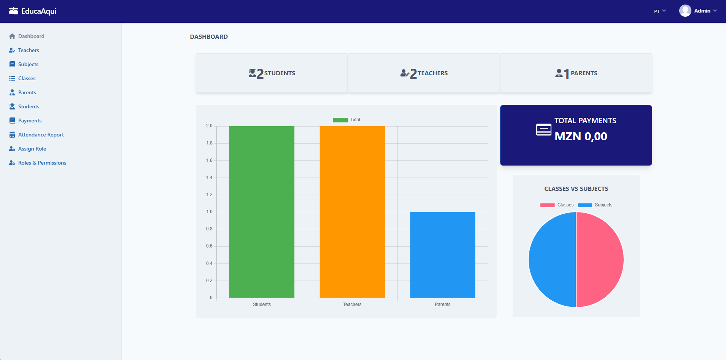726x360 pixels.
Task: Click the Roles & Permissions gear-user icon
Action: [12, 163]
